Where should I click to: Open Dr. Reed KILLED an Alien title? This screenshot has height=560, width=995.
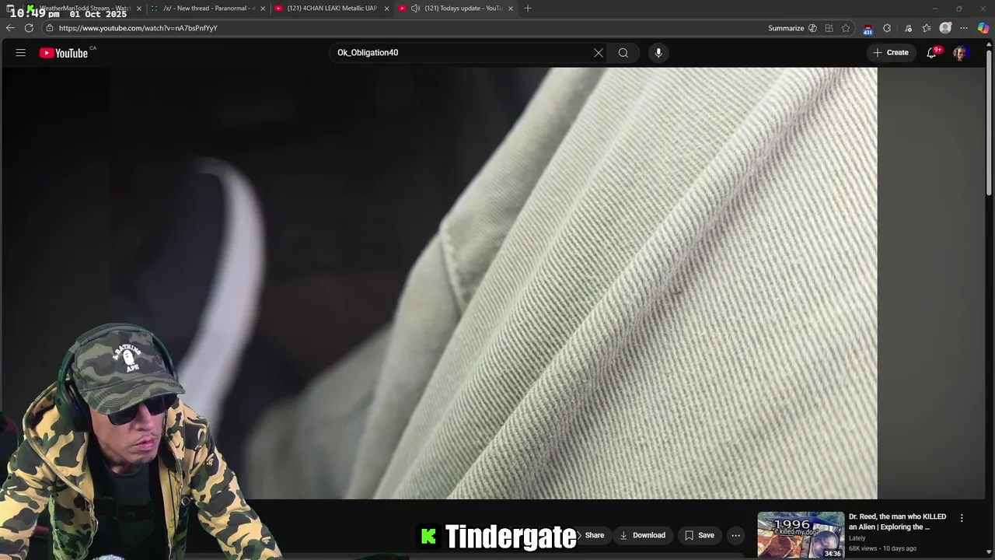pos(897,522)
